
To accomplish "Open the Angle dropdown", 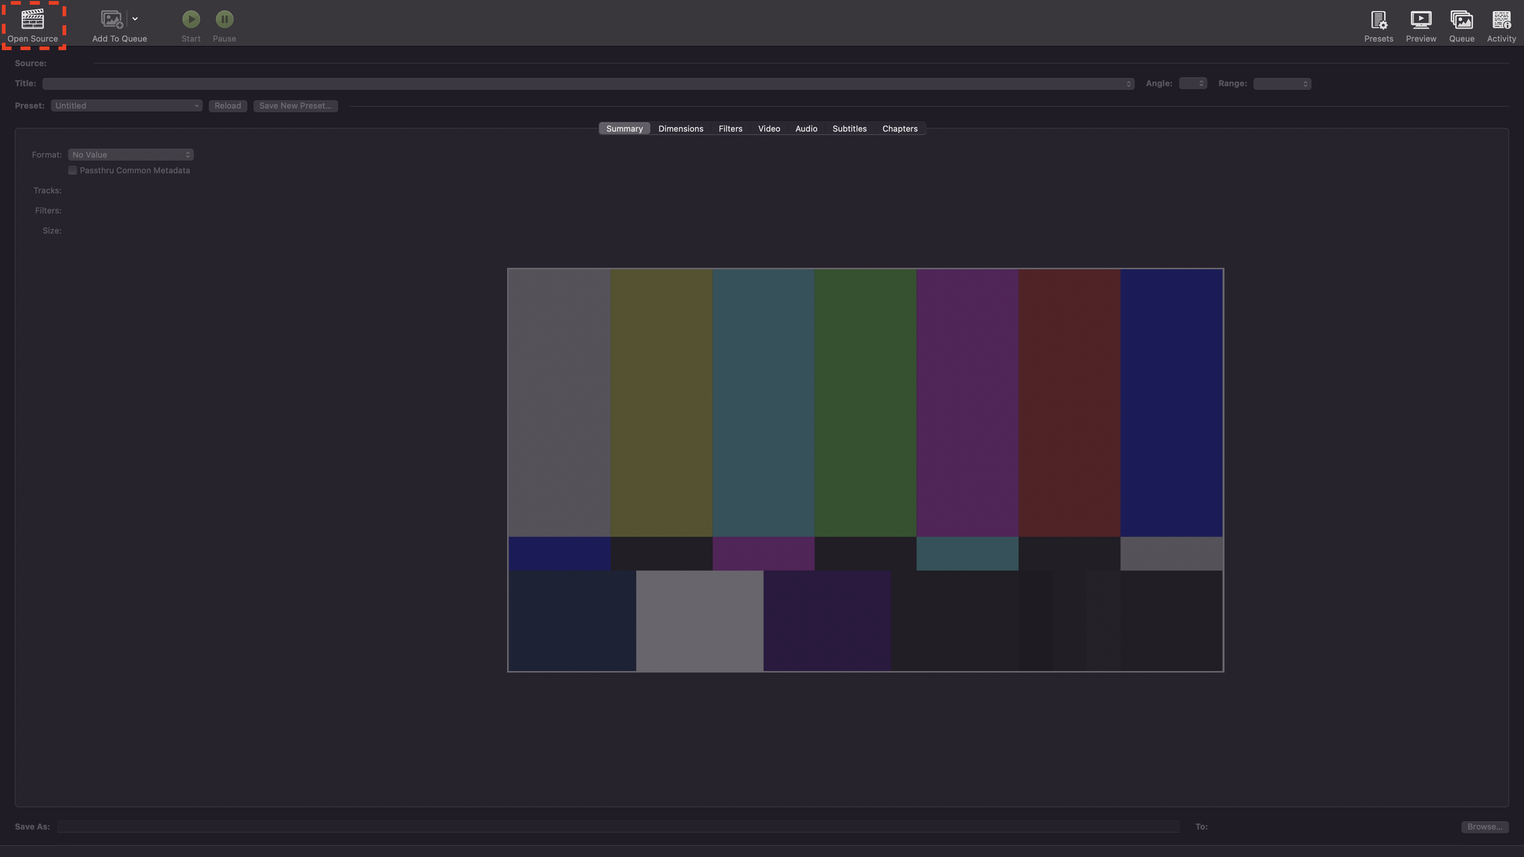I will point(1192,84).
